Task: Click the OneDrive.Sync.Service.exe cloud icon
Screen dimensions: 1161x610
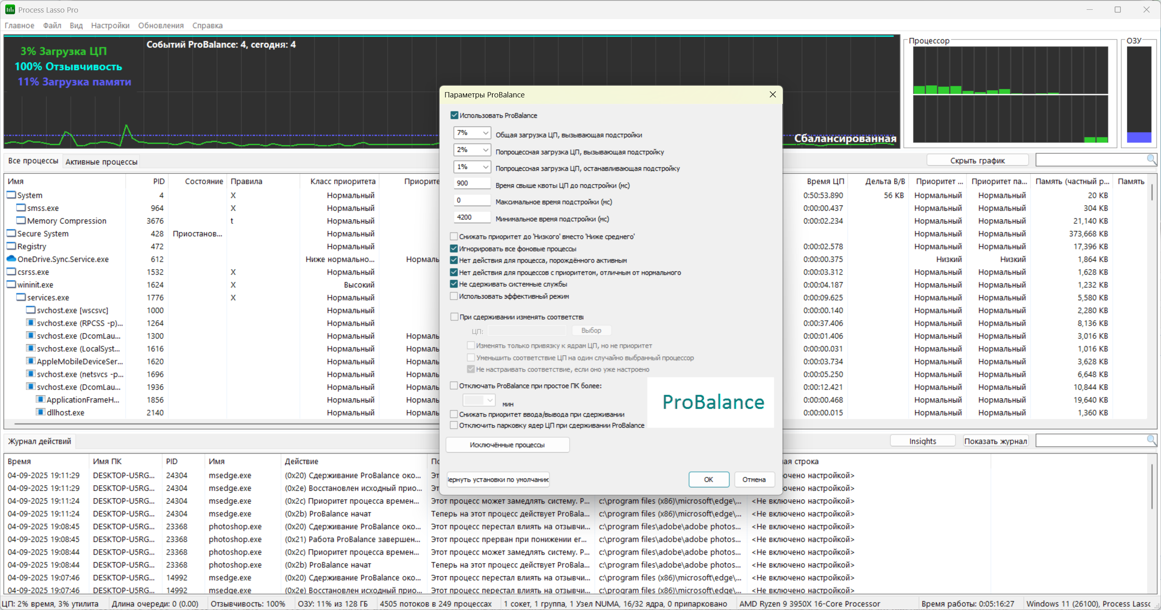Action: click(11, 259)
